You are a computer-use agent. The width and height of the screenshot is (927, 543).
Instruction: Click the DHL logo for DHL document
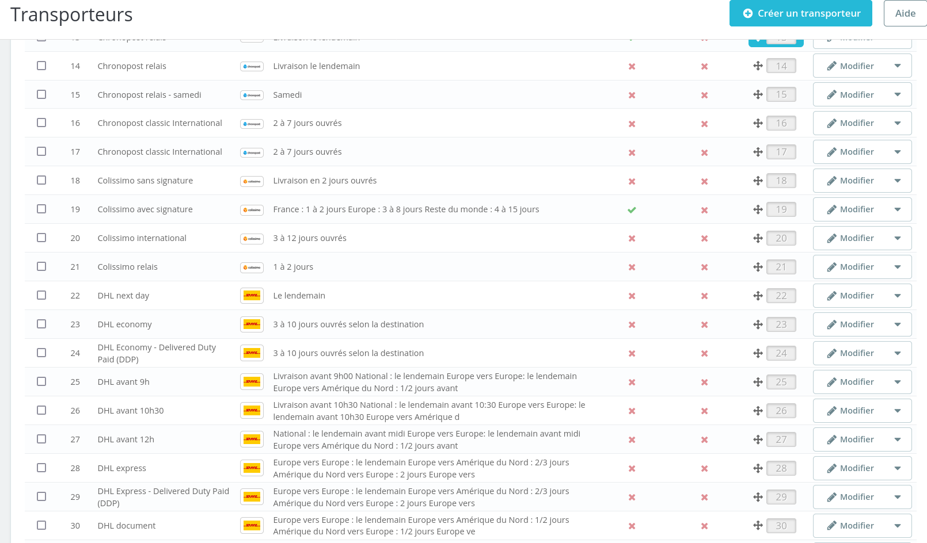point(252,526)
